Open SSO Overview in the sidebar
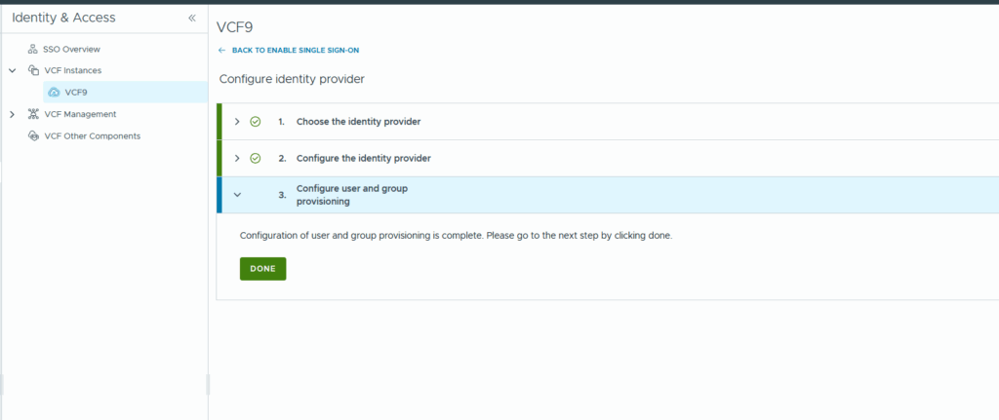The height and width of the screenshot is (420, 999). [x=71, y=49]
